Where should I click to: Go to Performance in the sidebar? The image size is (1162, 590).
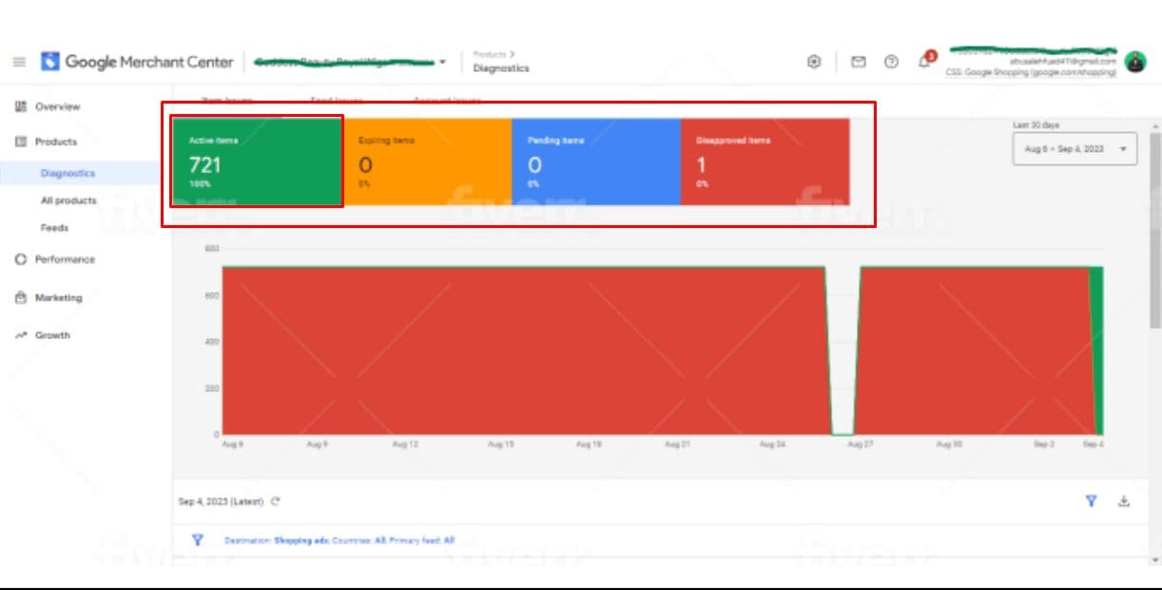[65, 259]
